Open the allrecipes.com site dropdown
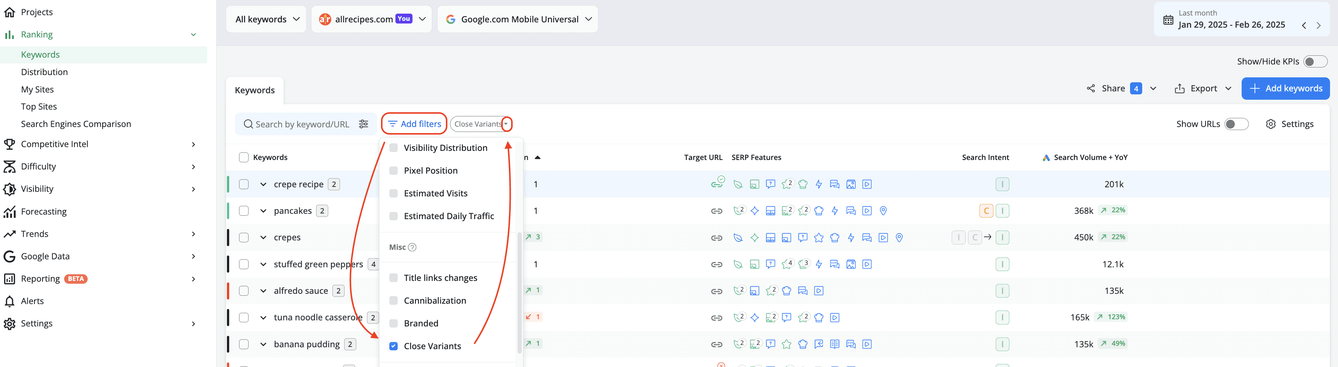The width and height of the screenshot is (1338, 367). point(371,19)
